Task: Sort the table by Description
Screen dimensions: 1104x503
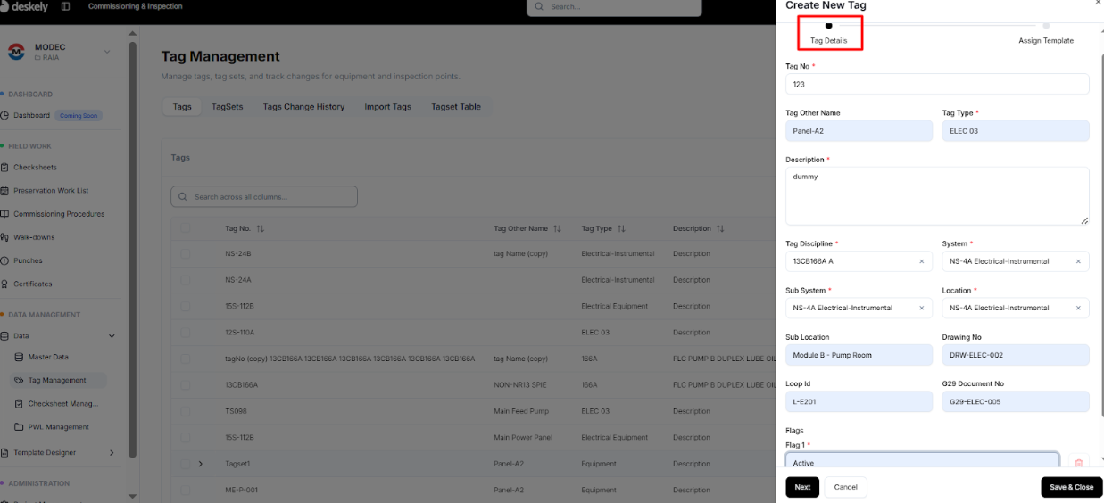Action: pyautogui.click(x=719, y=229)
